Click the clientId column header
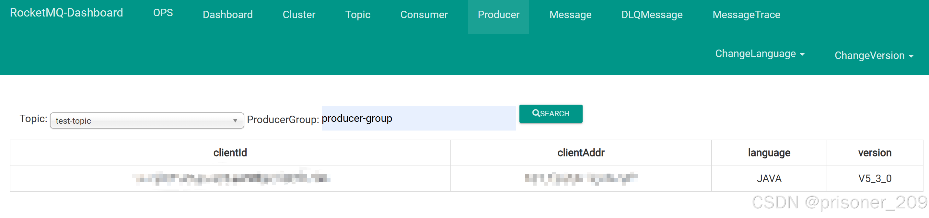929x218 pixels. (230, 153)
